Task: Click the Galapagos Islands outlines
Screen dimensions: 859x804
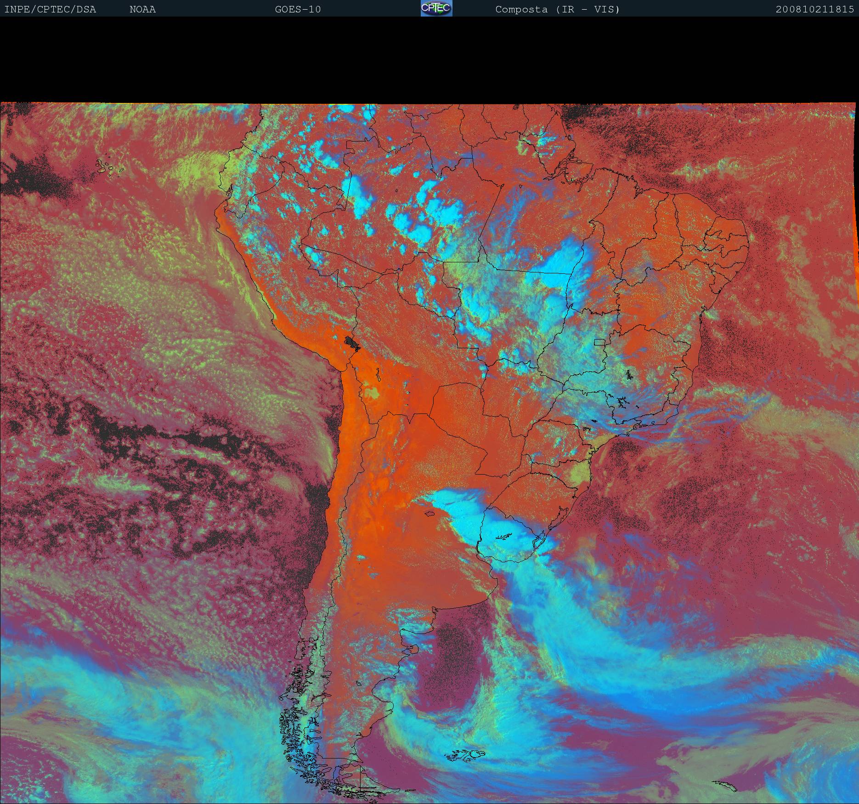Action: [109, 167]
